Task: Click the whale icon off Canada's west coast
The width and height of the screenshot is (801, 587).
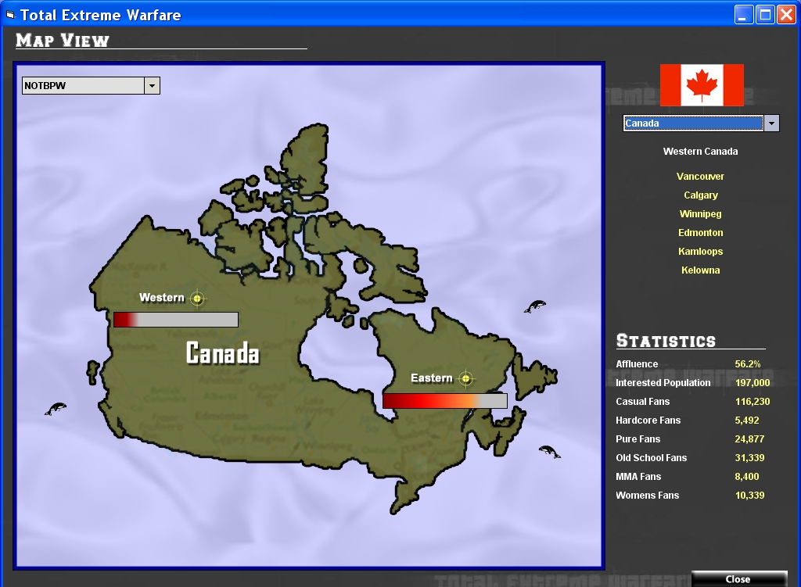Action: coord(56,408)
